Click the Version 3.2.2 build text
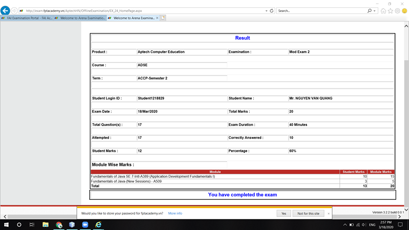The width and height of the screenshot is (409, 230). pyautogui.click(x=388, y=212)
